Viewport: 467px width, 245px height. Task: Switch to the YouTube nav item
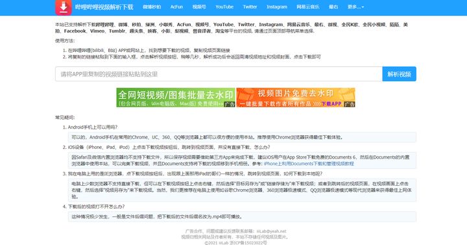(224, 7)
